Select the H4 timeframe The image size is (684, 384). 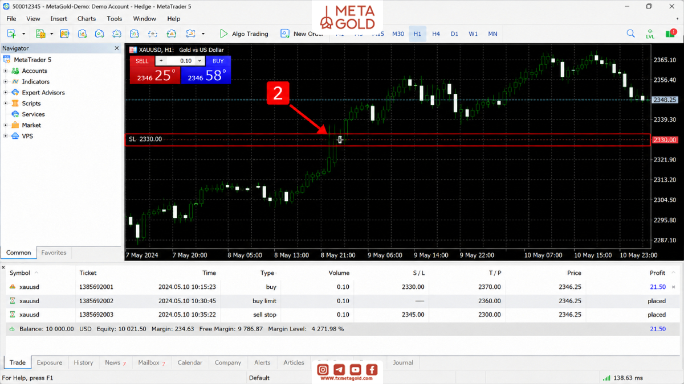pyautogui.click(x=436, y=34)
